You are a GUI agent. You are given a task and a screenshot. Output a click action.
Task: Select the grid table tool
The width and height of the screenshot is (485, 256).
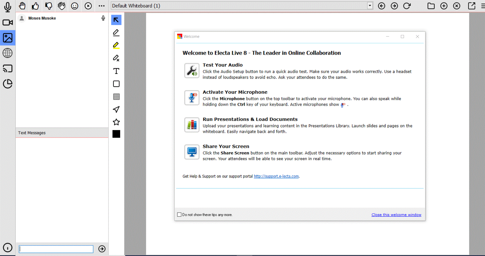(116, 97)
